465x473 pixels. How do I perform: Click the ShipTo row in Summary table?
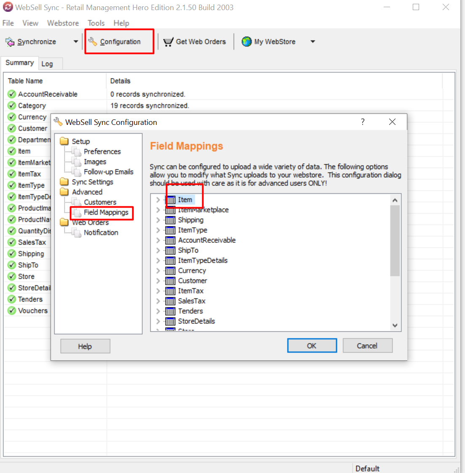point(27,265)
